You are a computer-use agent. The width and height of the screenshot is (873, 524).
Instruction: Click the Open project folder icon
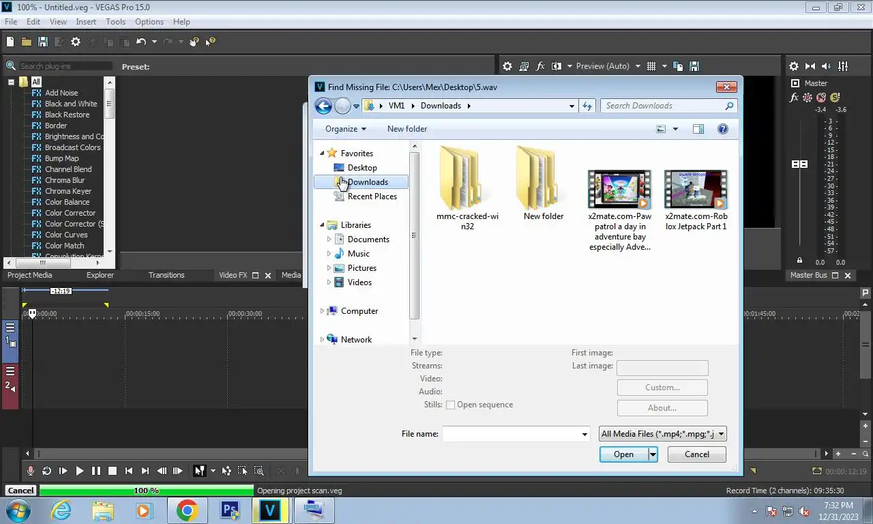pos(27,42)
